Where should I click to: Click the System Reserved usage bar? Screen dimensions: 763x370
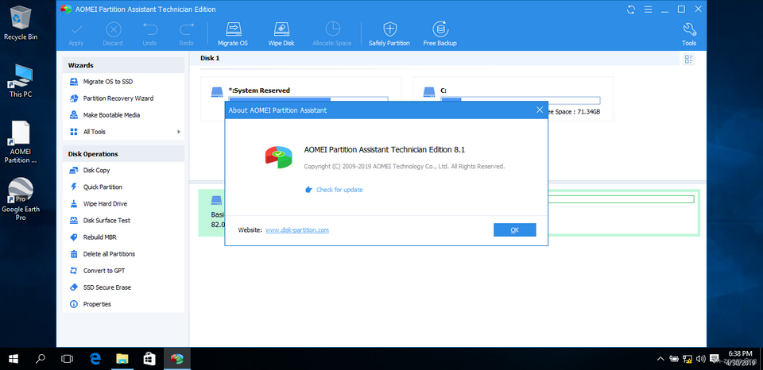click(x=308, y=98)
